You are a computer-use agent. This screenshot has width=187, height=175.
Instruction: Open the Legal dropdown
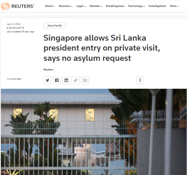click(x=81, y=6)
